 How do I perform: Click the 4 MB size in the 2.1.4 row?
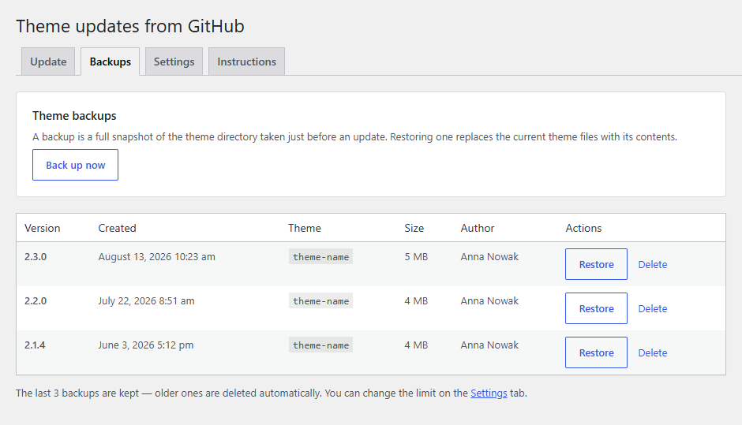[416, 345]
